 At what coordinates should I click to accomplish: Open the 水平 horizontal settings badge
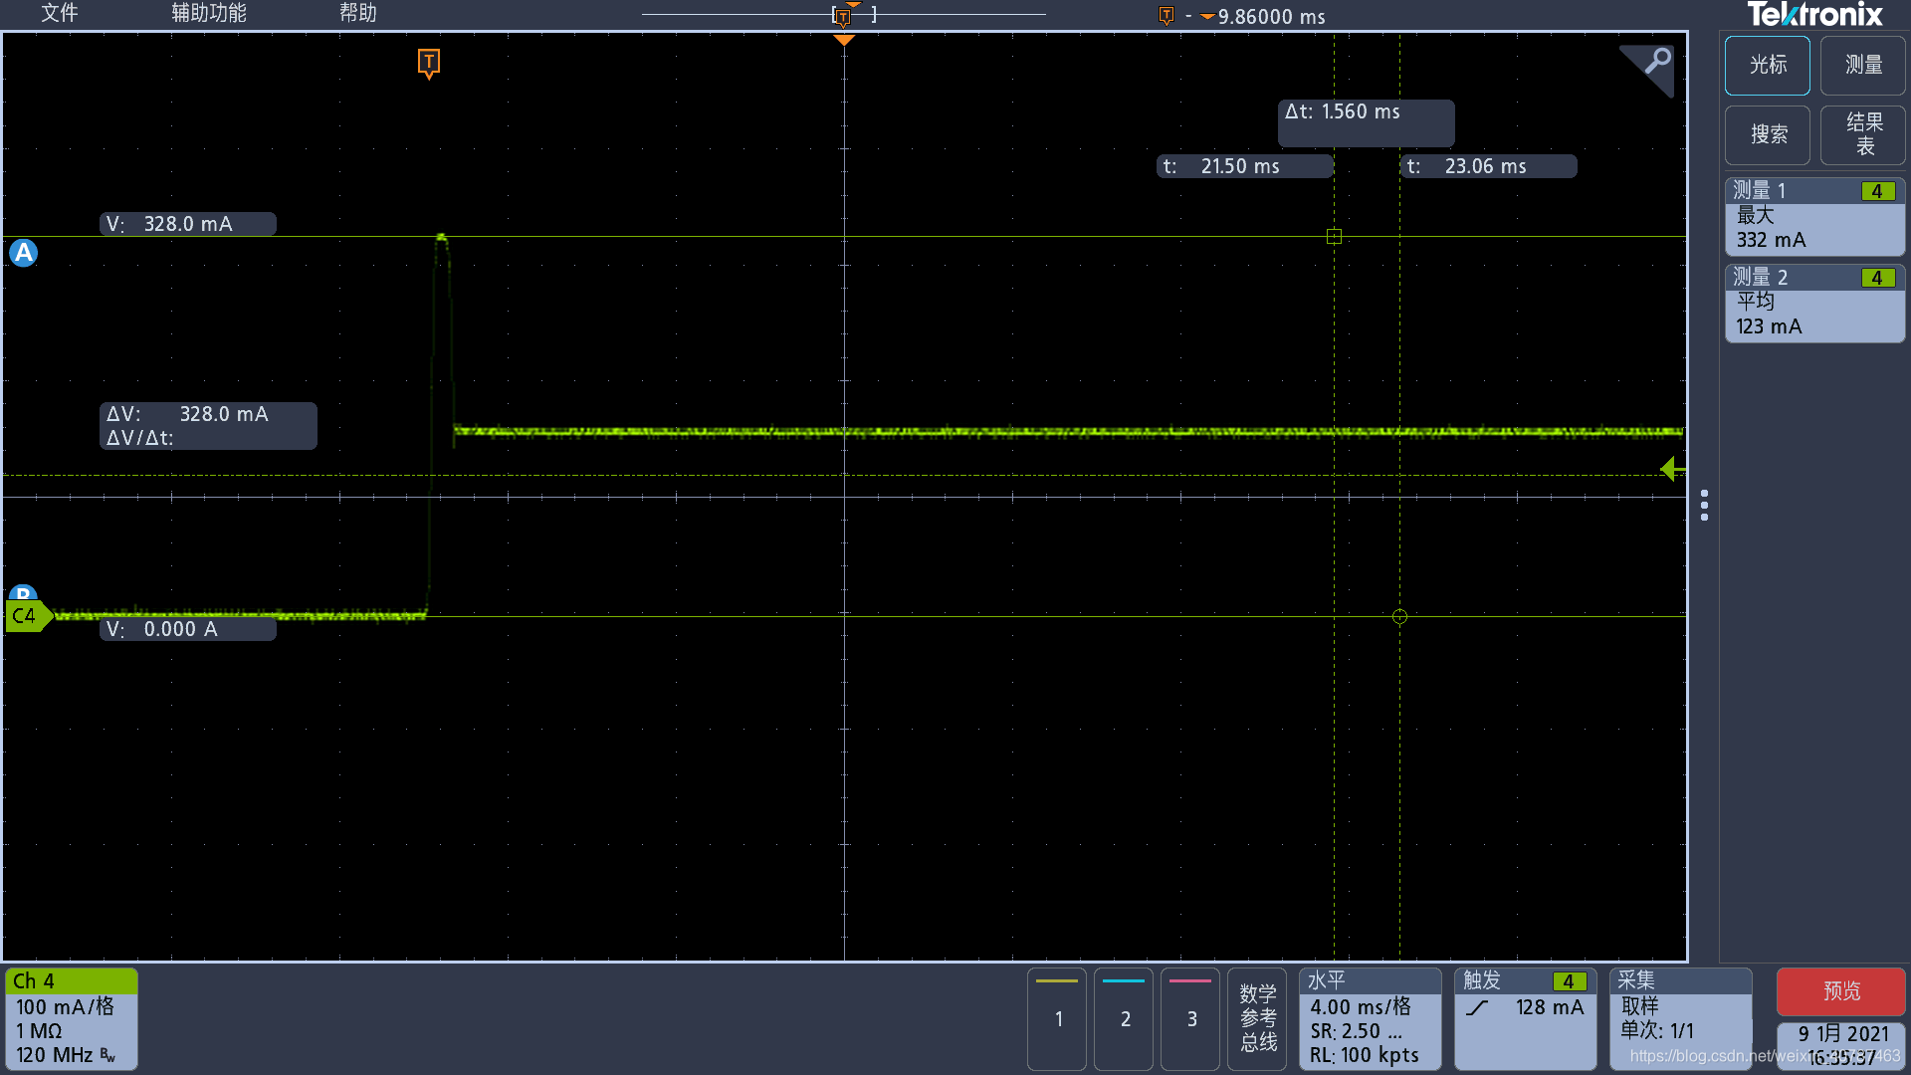pos(1369,1017)
